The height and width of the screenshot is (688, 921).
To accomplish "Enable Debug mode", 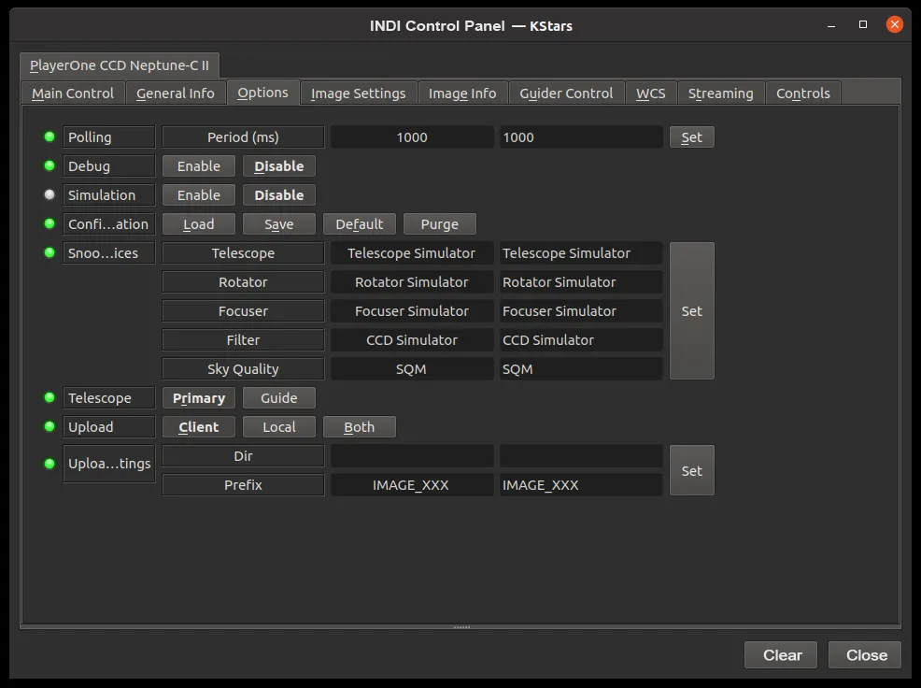I will pos(199,165).
